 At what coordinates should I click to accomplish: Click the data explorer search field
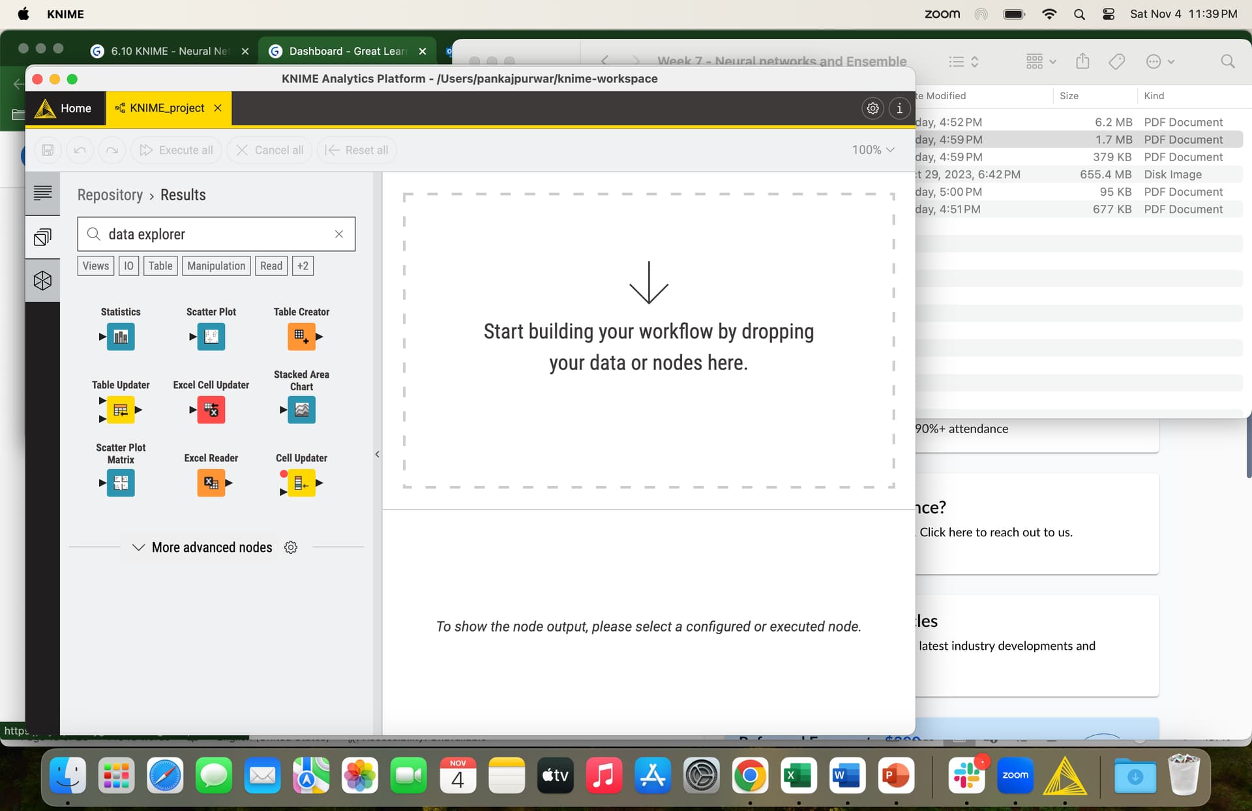tap(216, 234)
